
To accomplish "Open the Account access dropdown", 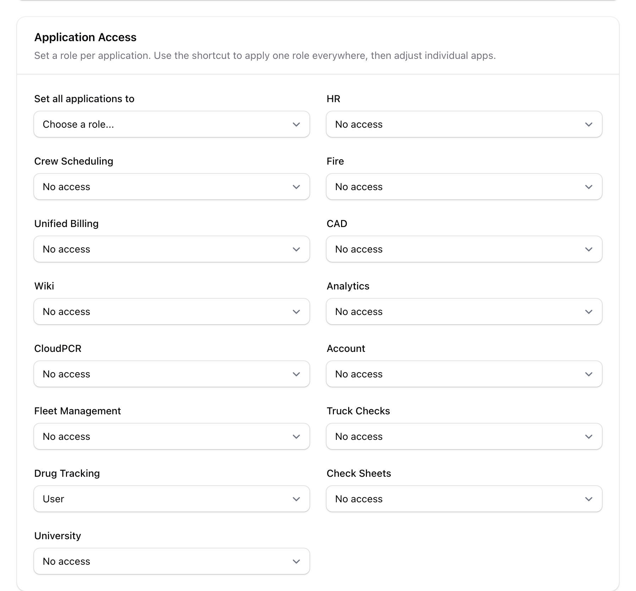I will (x=464, y=374).
